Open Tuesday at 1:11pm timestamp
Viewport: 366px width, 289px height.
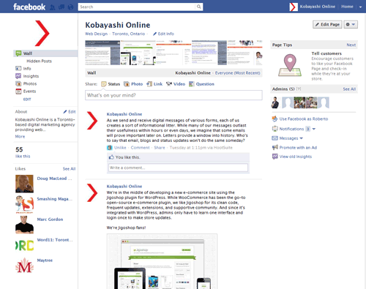point(187,148)
